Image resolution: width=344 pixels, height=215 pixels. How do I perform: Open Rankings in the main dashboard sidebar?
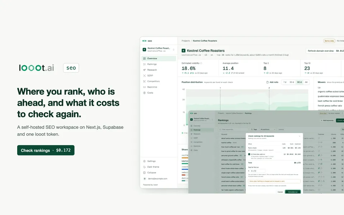[x=159, y=64]
